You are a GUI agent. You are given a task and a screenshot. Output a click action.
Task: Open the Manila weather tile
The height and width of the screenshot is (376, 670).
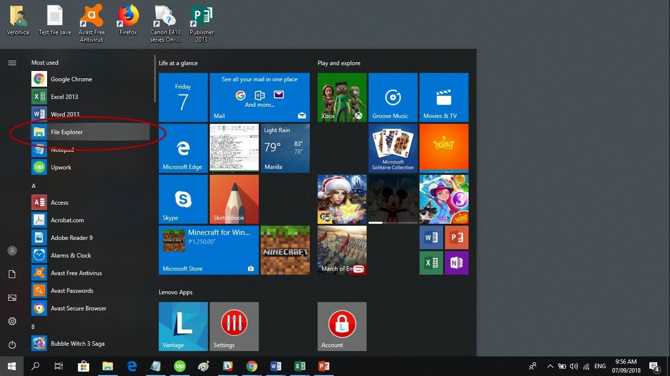point(285,148)
